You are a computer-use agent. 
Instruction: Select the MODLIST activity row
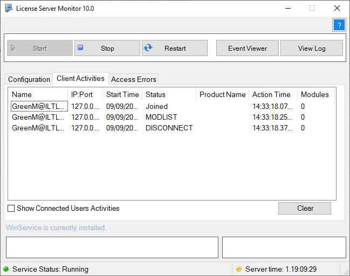[x=172, y=117]
